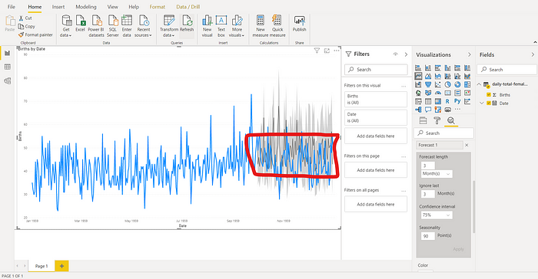Viewport: 538px width, 279px height.
Task: Add a new page with plus button
Action: coord(61,266)
